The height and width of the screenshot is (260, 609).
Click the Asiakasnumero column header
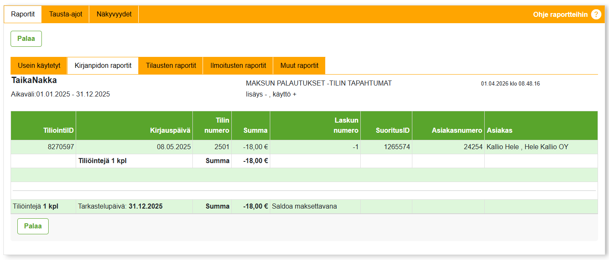click(x=457, y=131)
